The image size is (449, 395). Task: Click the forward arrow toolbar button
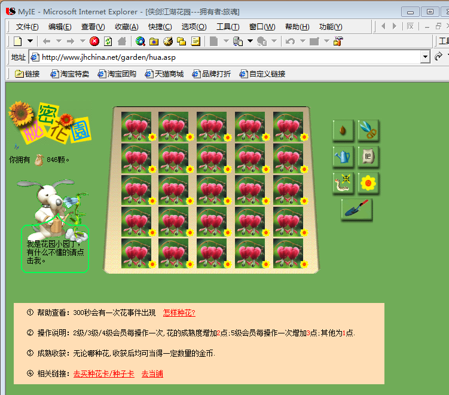click(x=71, y=41)
